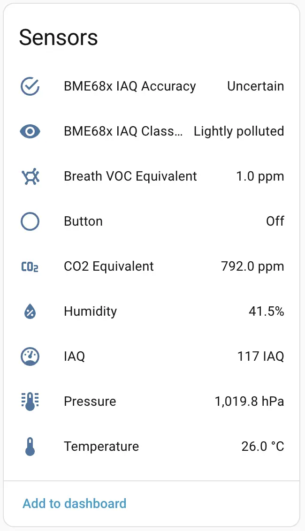Click the Button state value Off

click(x=275, y=221)
